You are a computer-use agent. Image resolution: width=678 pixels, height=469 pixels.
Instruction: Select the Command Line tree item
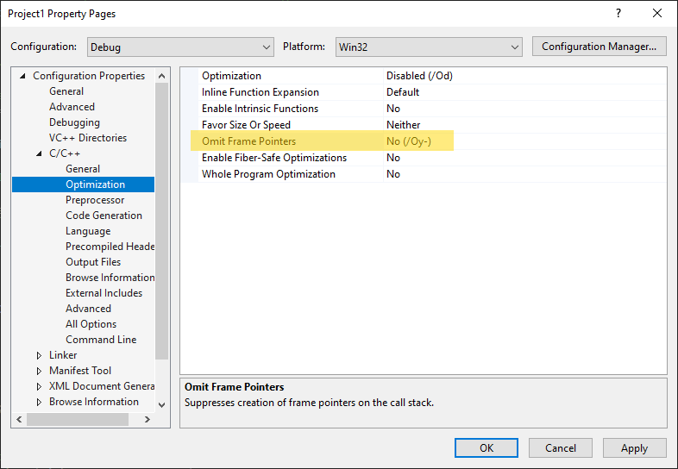coord(101,340)
